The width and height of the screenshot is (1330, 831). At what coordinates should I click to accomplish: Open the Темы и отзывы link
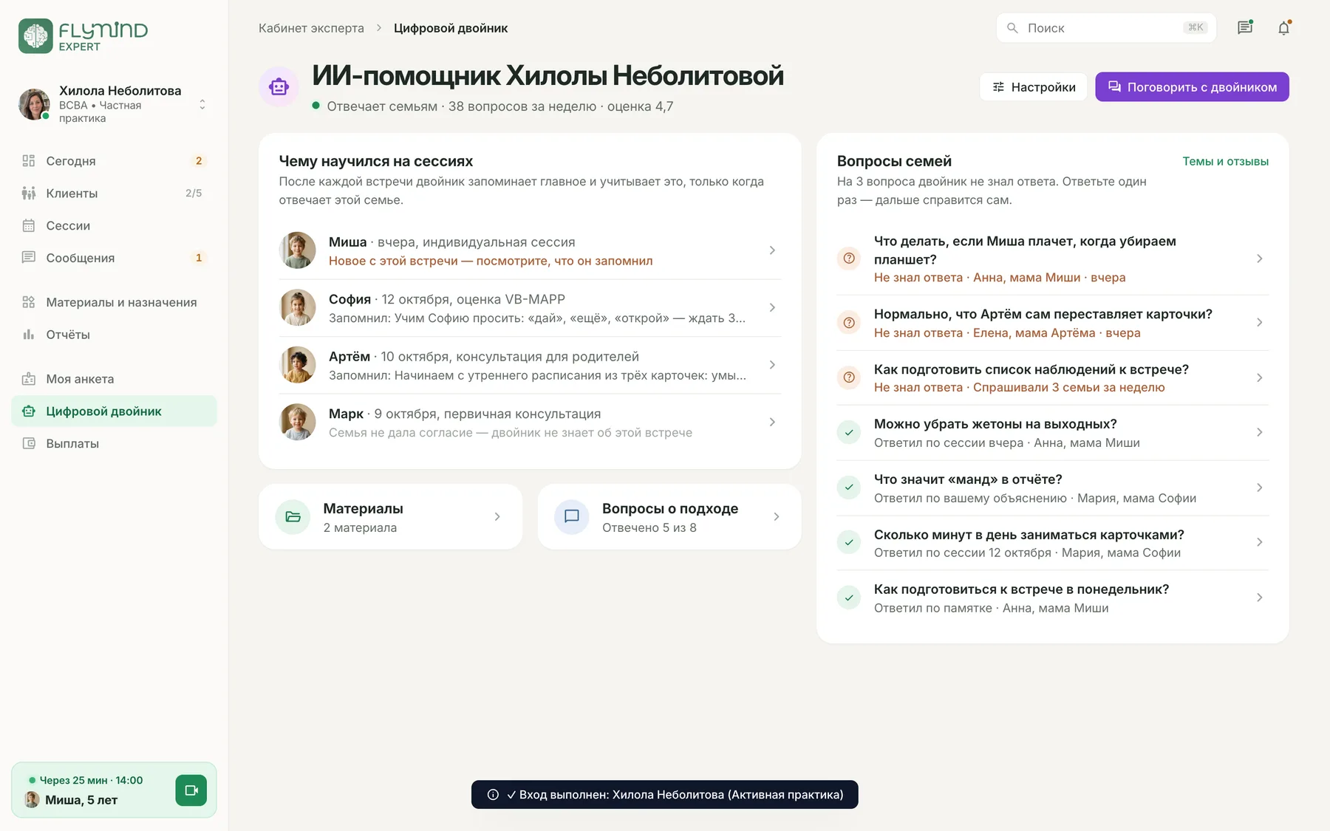[1225, 161]
